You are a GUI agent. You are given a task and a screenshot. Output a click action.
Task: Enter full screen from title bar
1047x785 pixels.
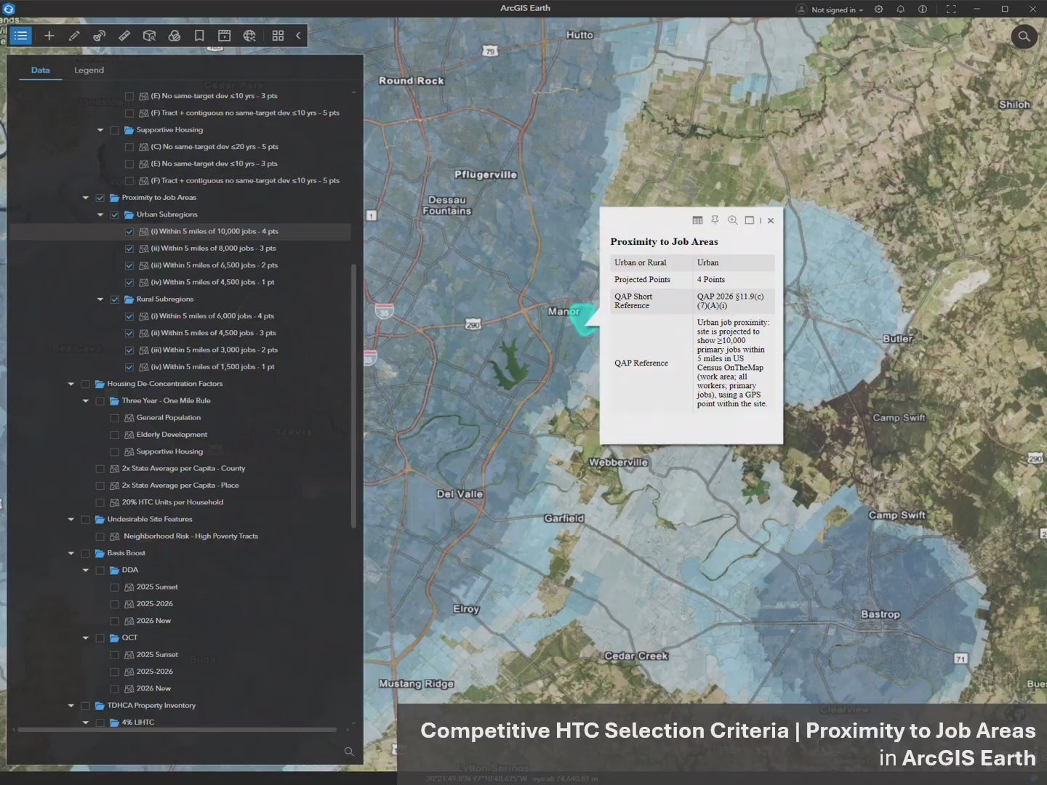pos(951,9)
